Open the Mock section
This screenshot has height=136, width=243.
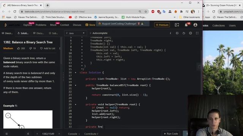53,25
